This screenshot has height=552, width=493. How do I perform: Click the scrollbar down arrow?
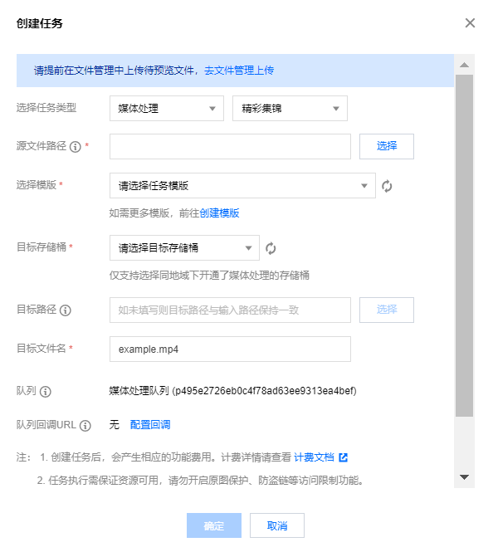pyautogui.click(x=464, y=477)
